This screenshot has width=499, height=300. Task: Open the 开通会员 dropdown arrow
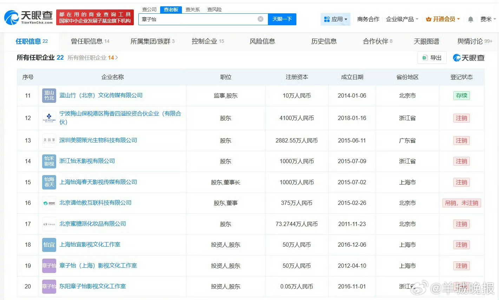(458, 19)
